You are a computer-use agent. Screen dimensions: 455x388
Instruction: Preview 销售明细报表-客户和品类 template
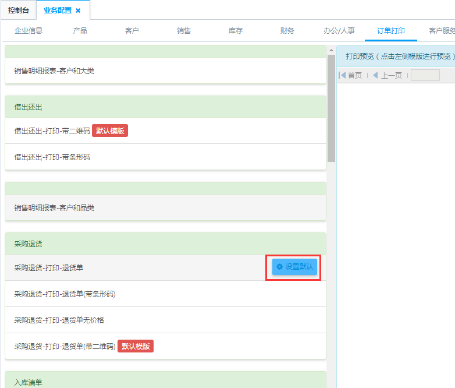point(54,208)
